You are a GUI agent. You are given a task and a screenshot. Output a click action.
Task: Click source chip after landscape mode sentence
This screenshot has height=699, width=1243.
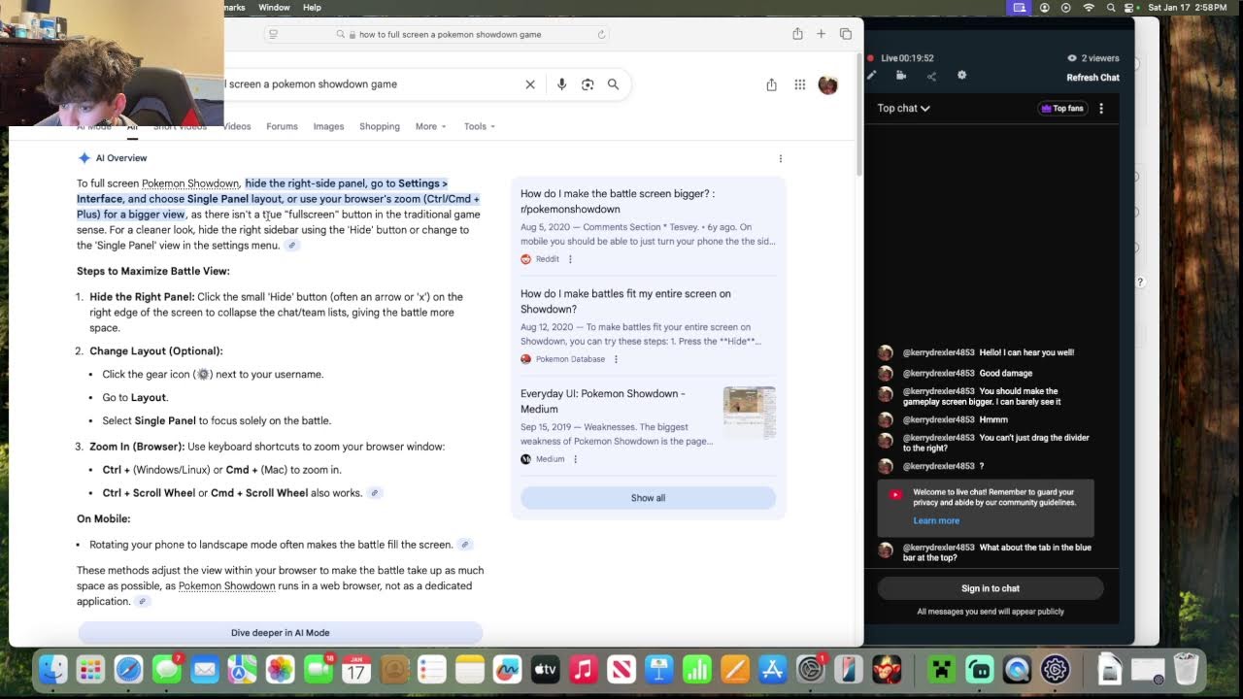[x=465, y=545]
